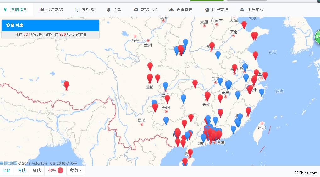Screen dimensions: 320x177
Task: Click the bell icon for 告警
Action: 109,10
